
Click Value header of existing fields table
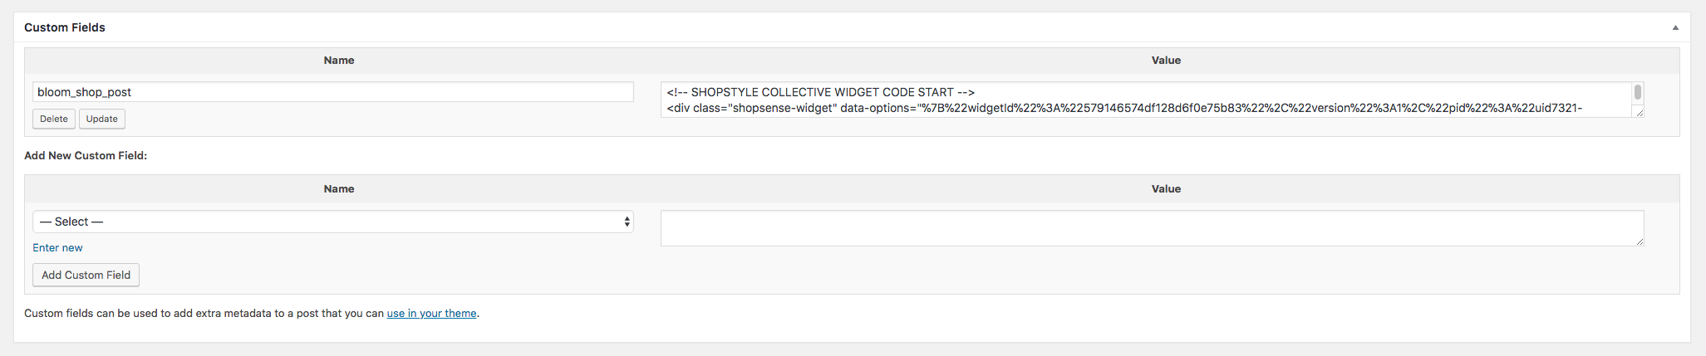coord(1166,61)
